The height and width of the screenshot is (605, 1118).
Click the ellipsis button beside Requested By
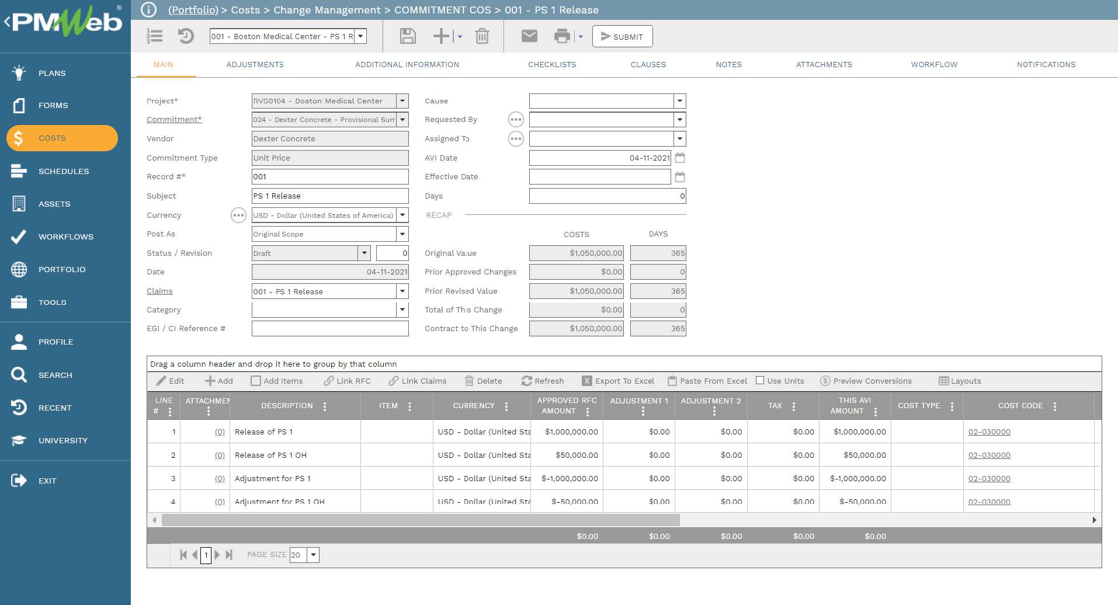[516, 120]
